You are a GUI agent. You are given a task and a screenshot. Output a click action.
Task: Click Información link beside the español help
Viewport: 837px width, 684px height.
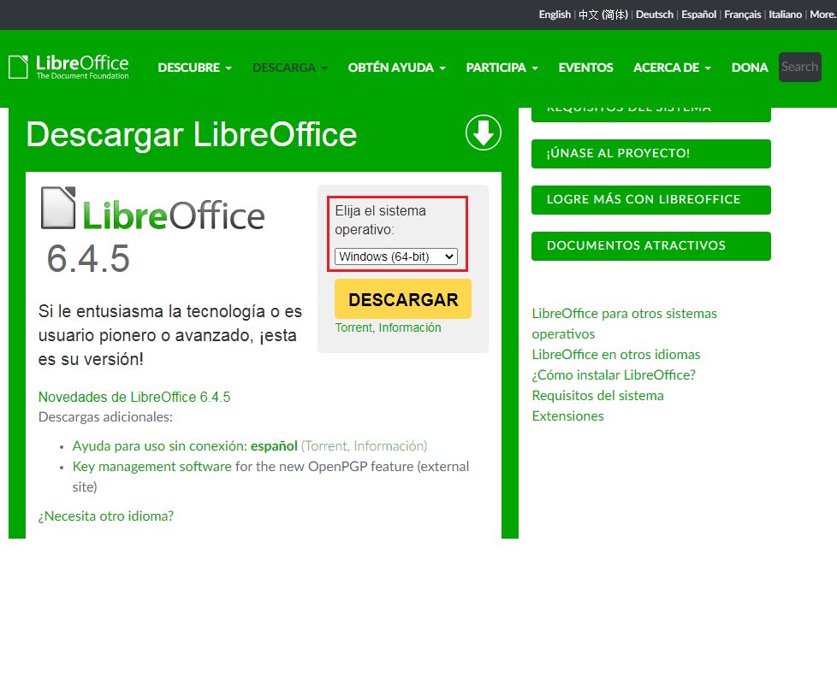point(389,445)
